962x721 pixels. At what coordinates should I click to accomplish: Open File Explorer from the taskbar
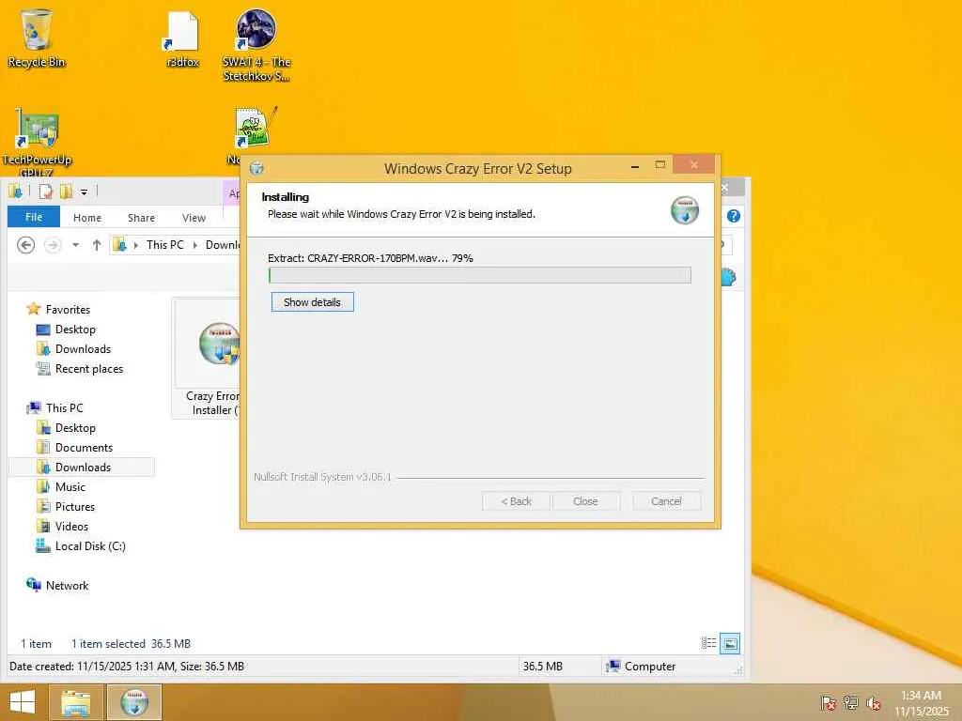click(75, 702)
